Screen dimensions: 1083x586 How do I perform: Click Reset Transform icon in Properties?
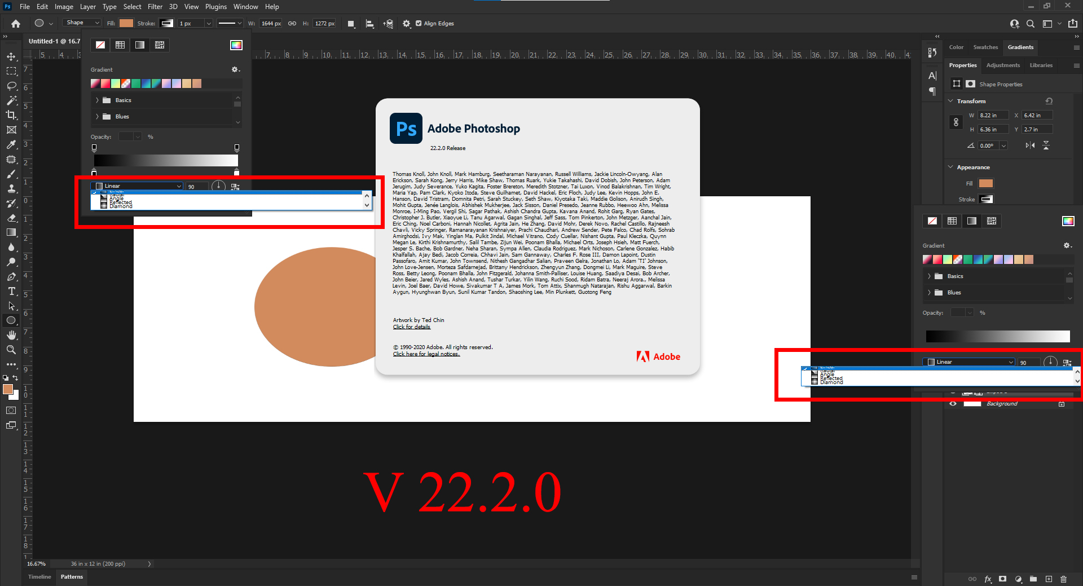click(x=1049, y=101)
